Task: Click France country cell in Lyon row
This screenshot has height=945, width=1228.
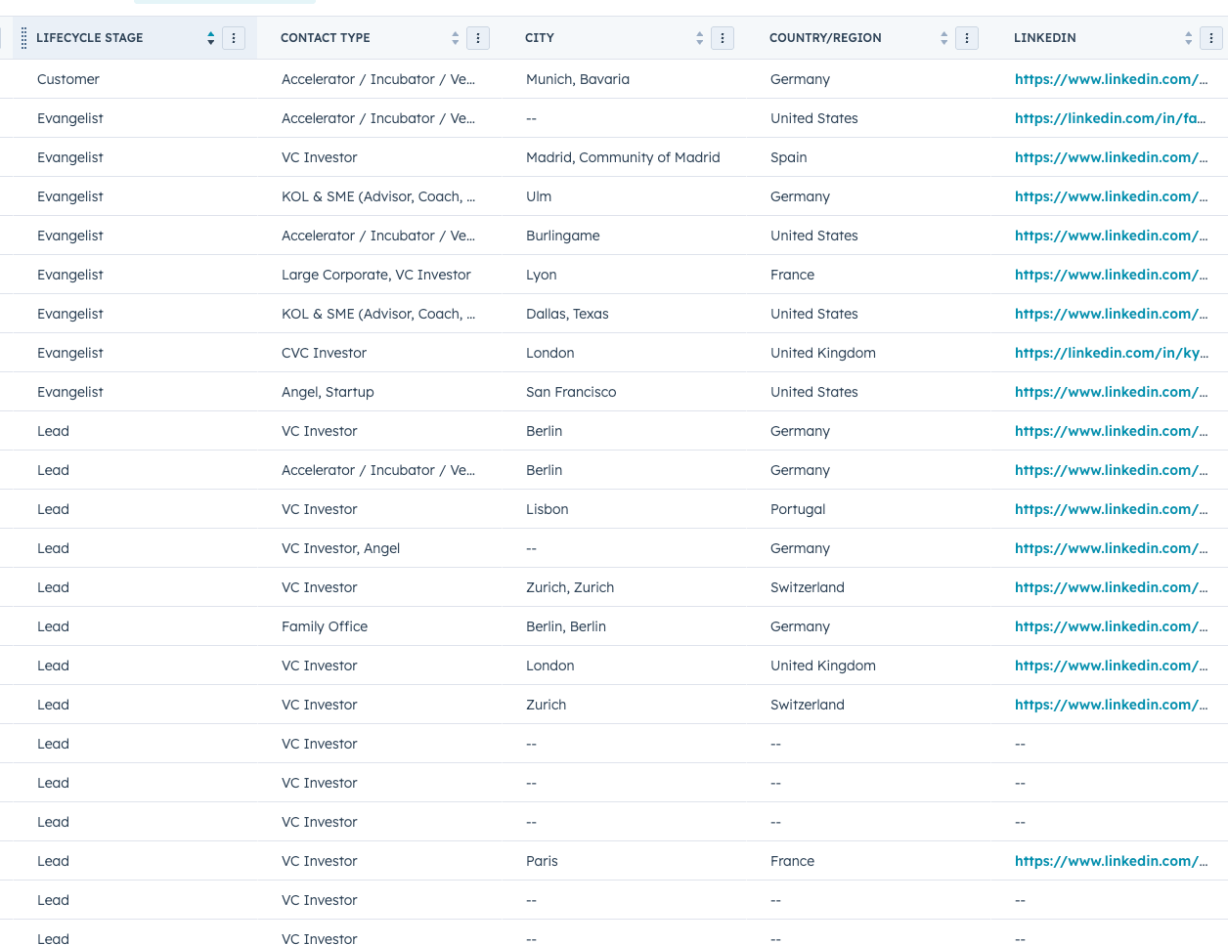Action: (x=792, y=275)
